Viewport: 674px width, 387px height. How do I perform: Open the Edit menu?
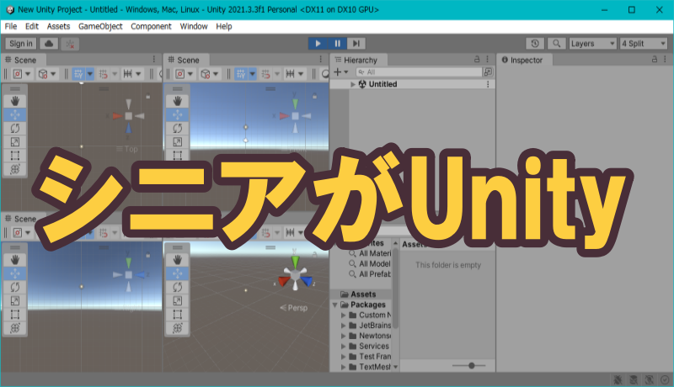[32, 27]
